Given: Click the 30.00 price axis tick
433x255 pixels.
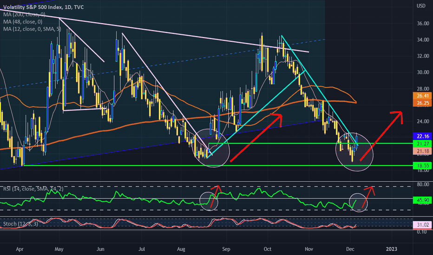Looking at the screenshot, I should (423, 72).
